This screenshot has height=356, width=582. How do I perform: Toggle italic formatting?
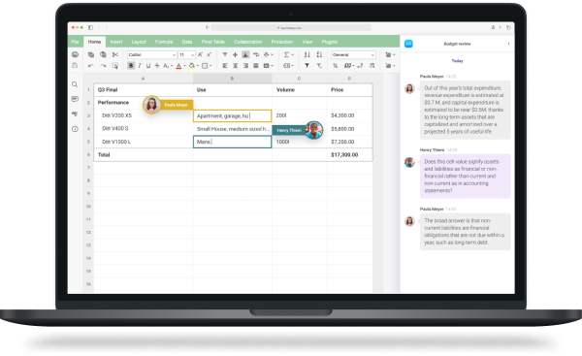140,66
